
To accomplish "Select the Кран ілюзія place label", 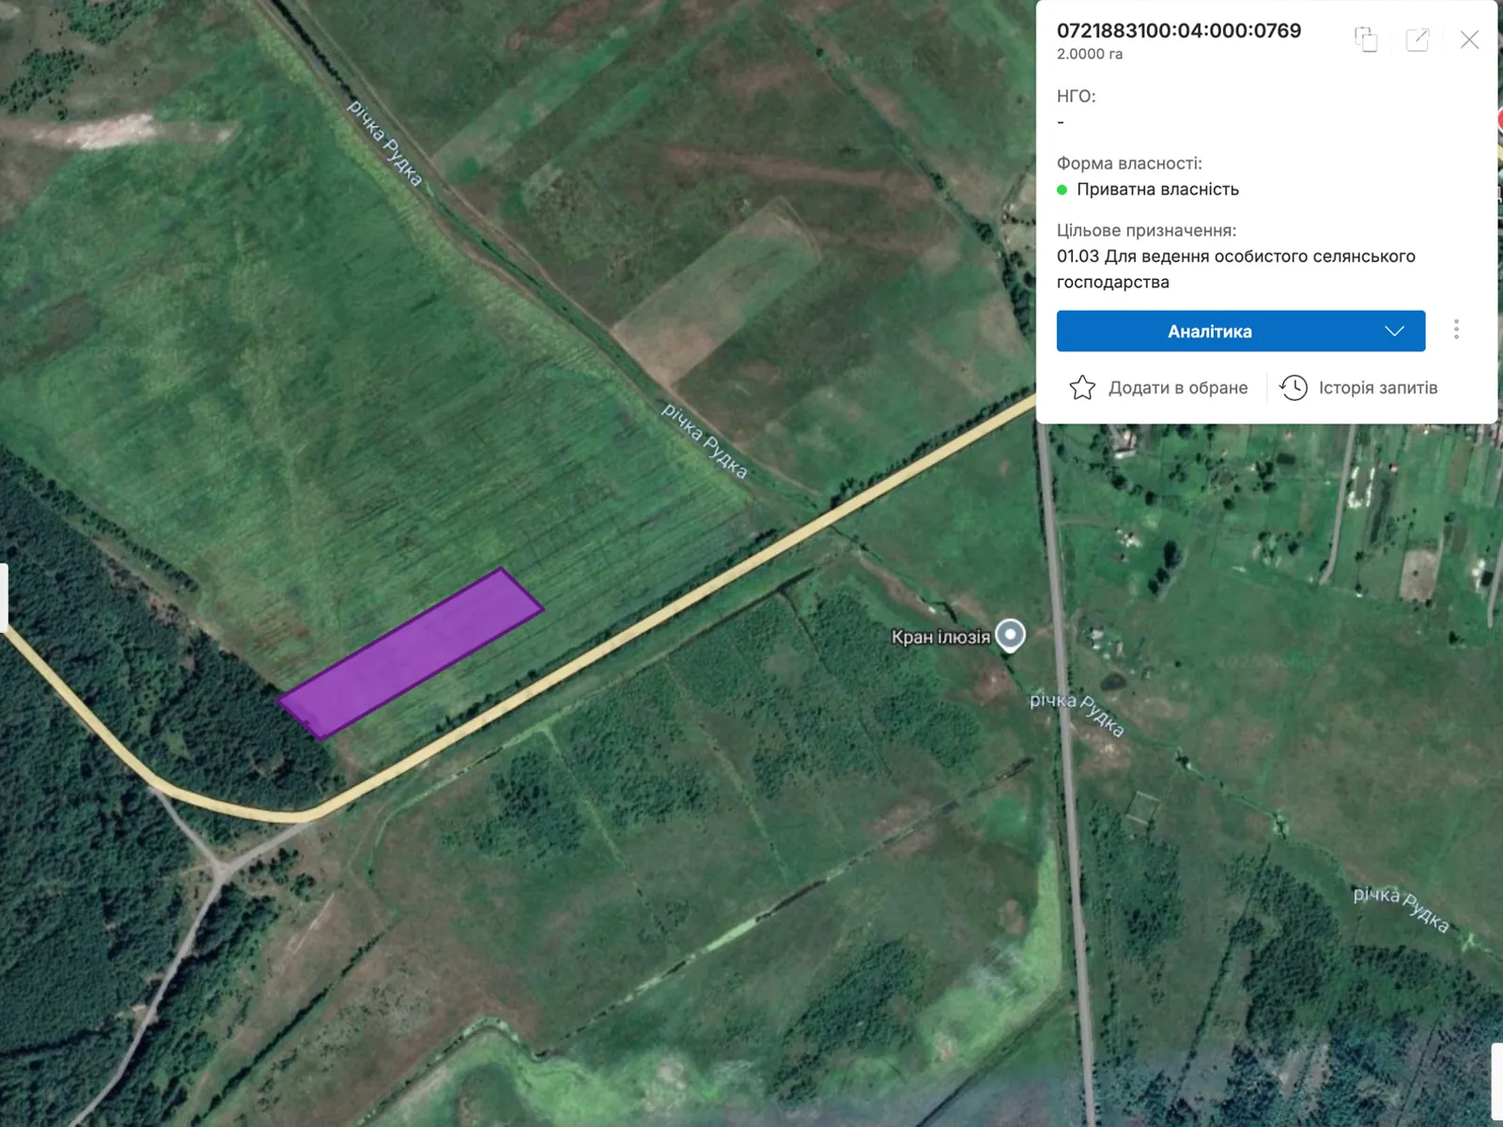I will 939,638.
